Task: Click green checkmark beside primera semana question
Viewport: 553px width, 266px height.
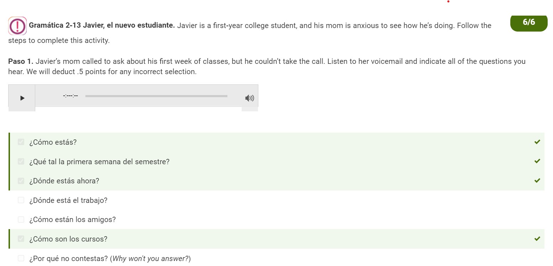Action: tap(537, 161)
